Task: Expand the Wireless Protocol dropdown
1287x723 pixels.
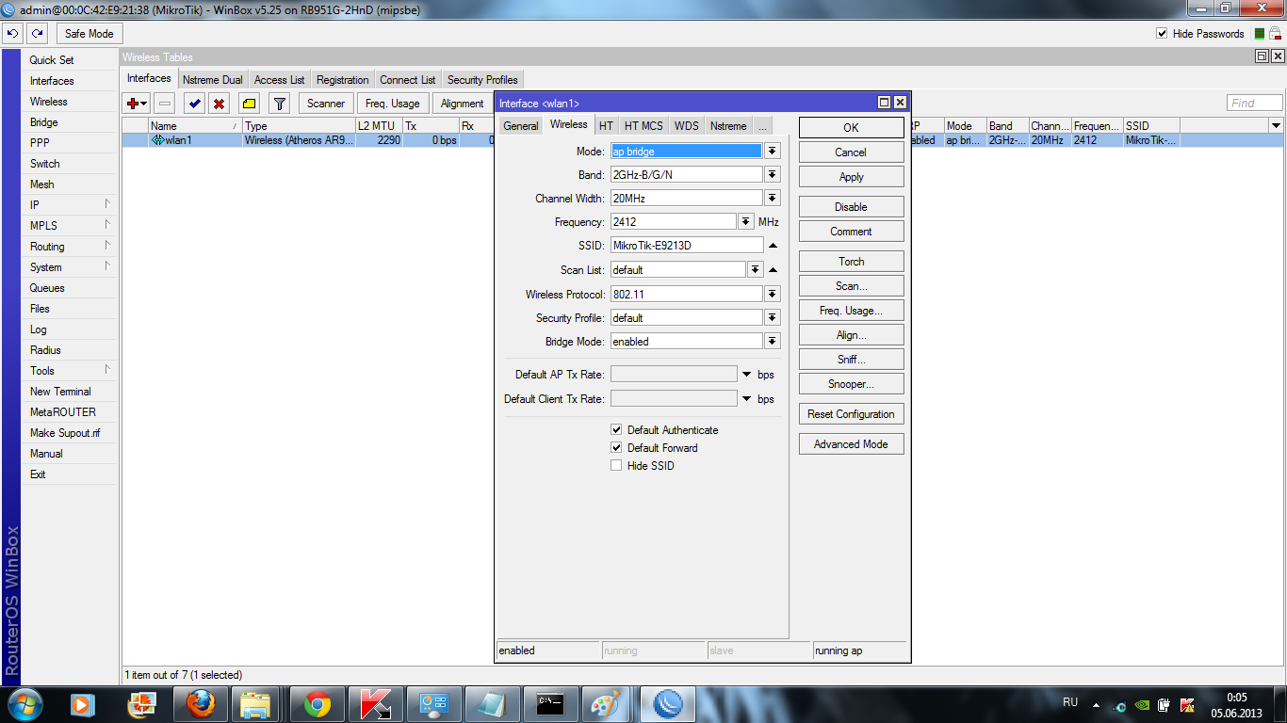Action: pyautogui.click(x=773, y=294)
